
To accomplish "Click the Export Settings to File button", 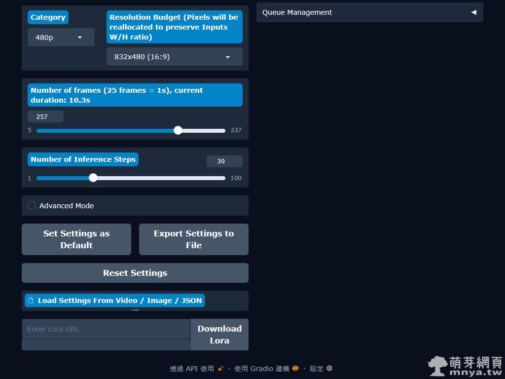I will 193,239.
